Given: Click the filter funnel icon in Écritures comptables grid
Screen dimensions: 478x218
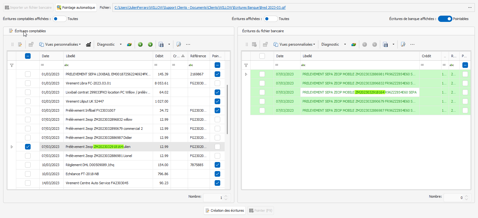Looking at the screenshot, I should click(x=12, y=65).
